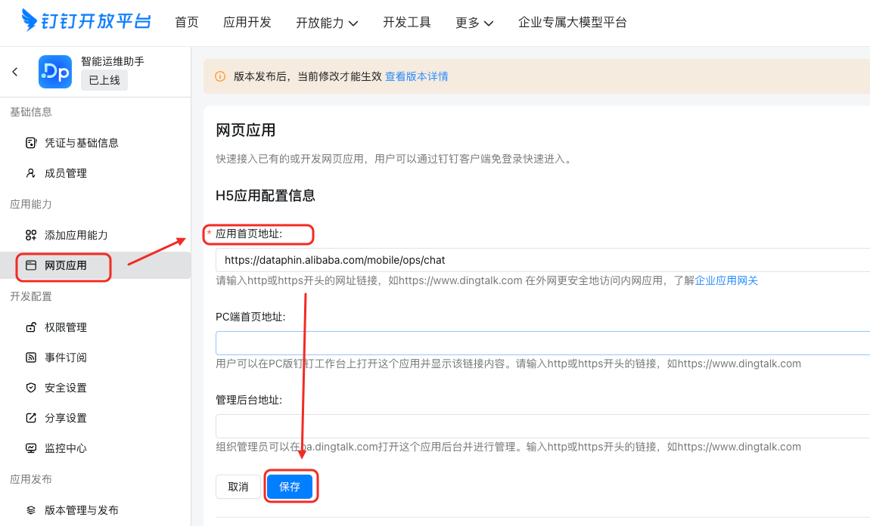Click the 基础信息 section label

click(31, 112)
